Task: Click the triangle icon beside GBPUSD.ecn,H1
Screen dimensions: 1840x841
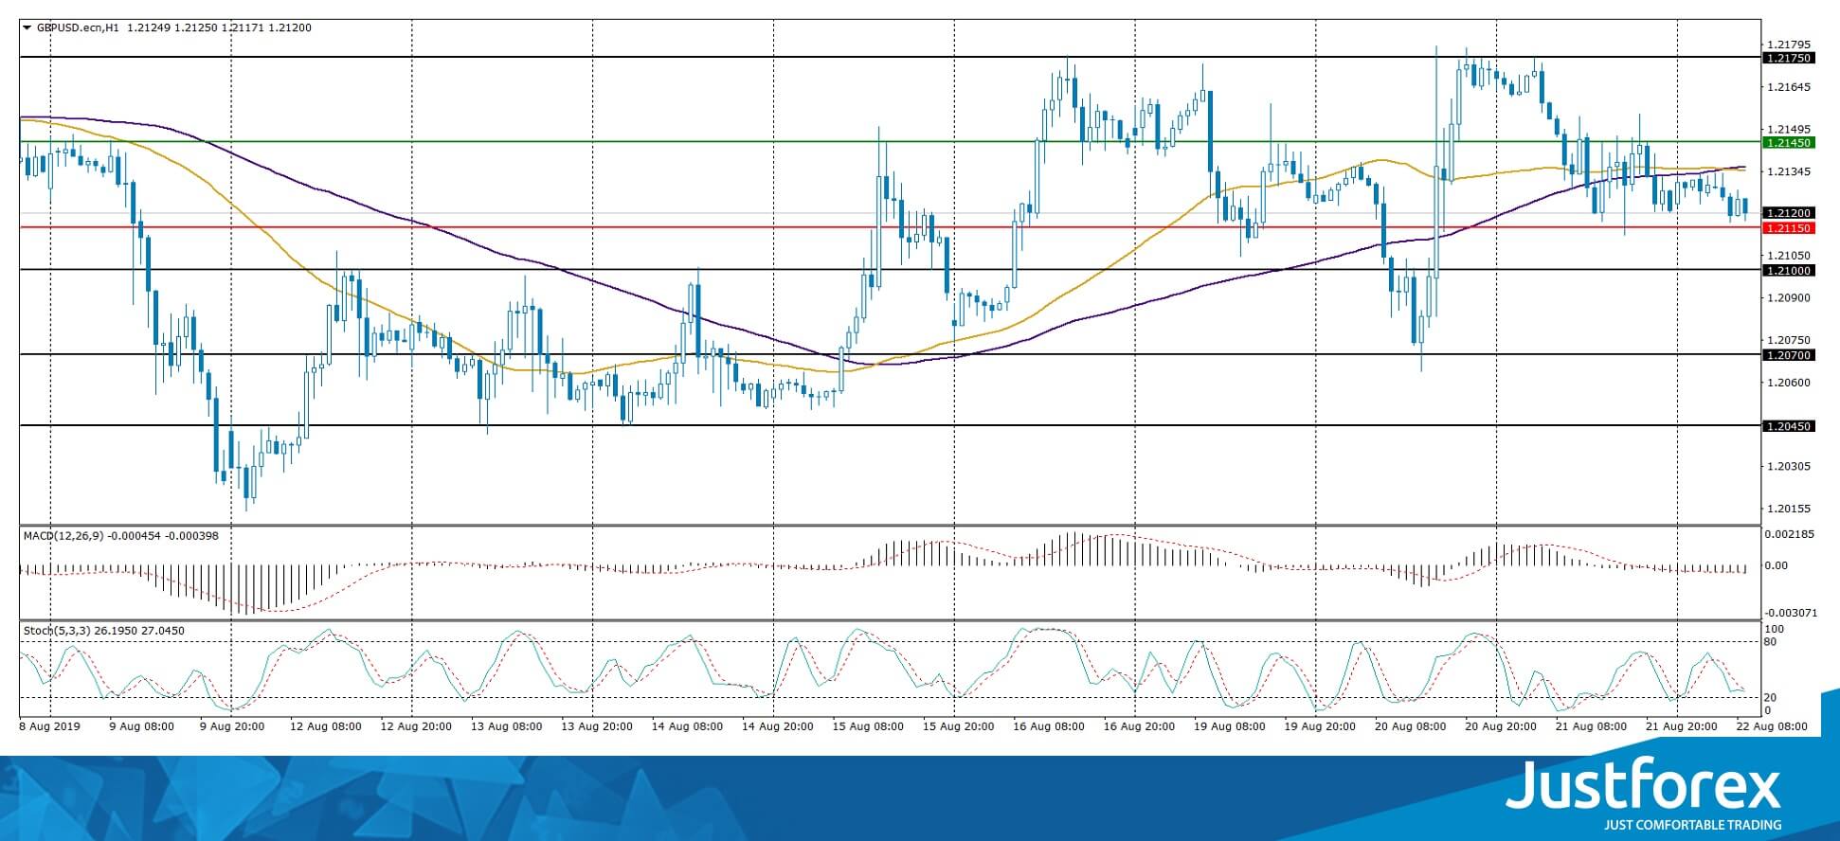Action: coord(27,28)
